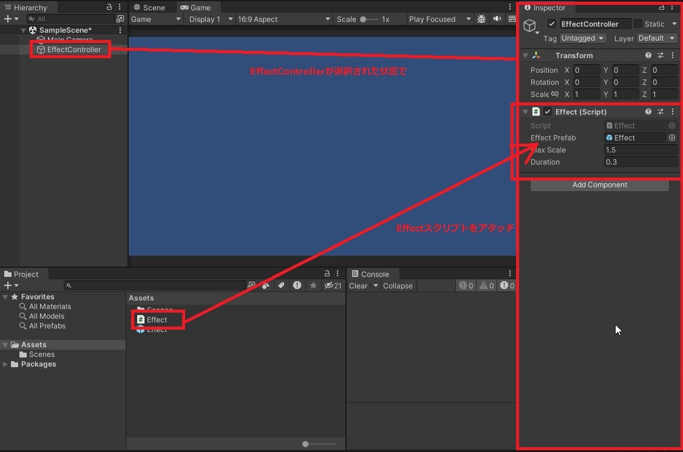Toggle the Stats grid icon in Game view
Image resolution: width=683 pixels, height=452 pixels.
pos(512,19)
